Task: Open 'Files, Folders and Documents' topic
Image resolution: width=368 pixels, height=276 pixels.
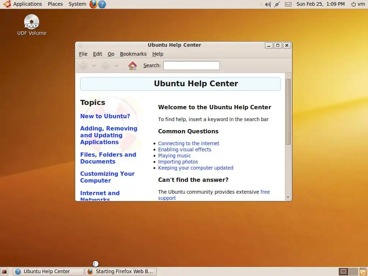Action: coord(108,158)
